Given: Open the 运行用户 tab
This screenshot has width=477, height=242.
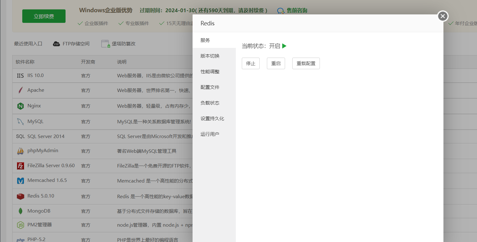Looking at the screenshot, I should 214,134.
